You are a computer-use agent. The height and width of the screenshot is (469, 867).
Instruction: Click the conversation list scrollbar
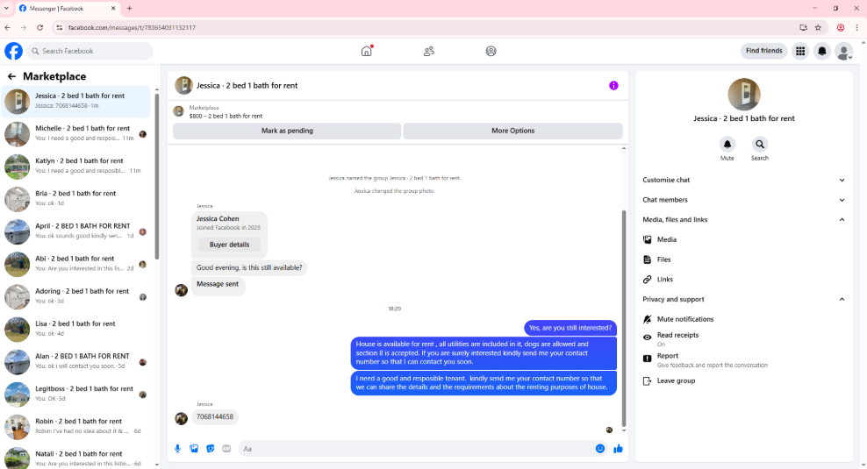tap(157, 177)
